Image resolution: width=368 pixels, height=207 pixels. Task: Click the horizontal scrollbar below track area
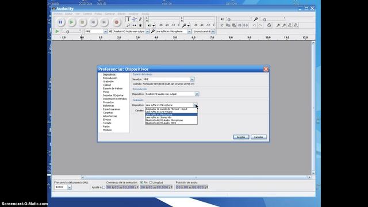(x=196, y=177)
